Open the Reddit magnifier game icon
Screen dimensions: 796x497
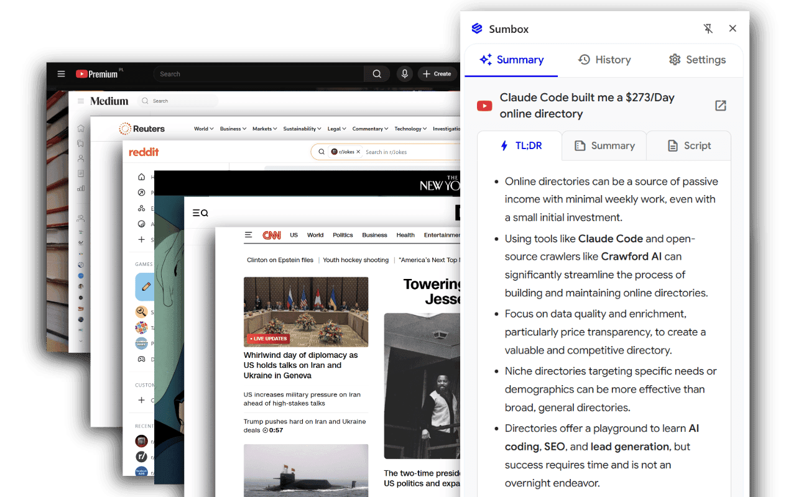141,312
